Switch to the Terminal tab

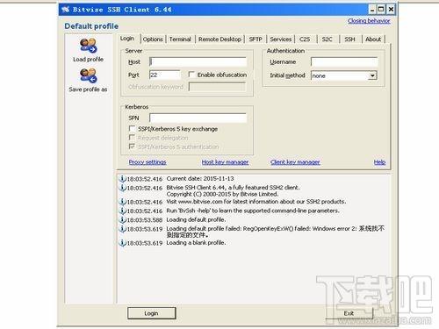[x=180, y=39]
